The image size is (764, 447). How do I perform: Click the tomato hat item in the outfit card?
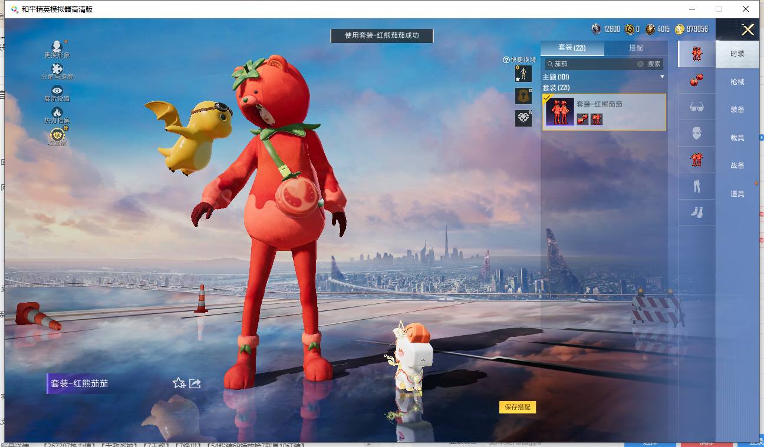[x=582, y=119]
